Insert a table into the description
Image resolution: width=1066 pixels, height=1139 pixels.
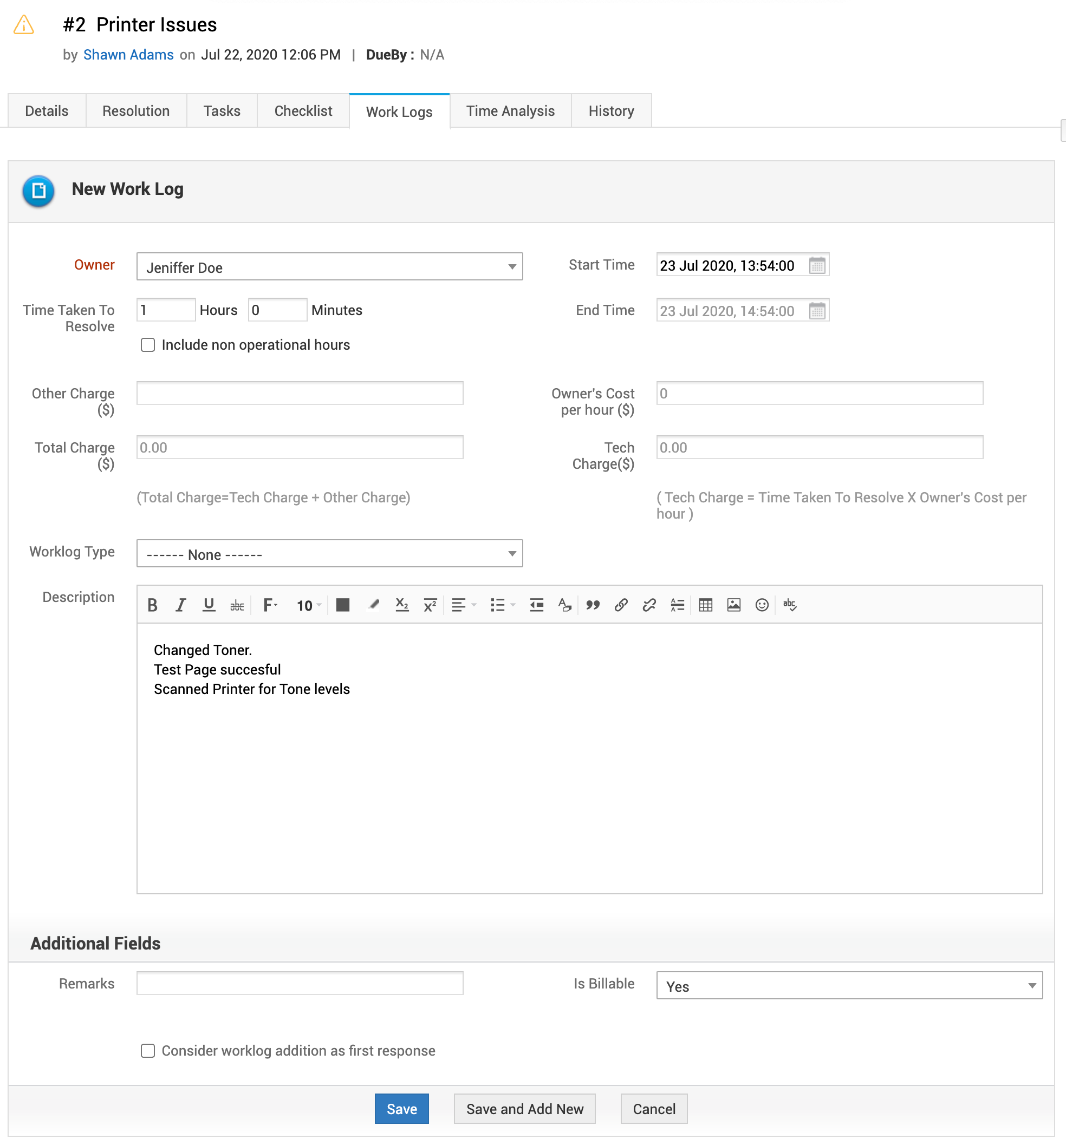705,605
